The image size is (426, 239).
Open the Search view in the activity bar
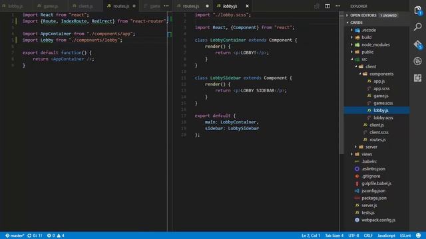(418, 27)
